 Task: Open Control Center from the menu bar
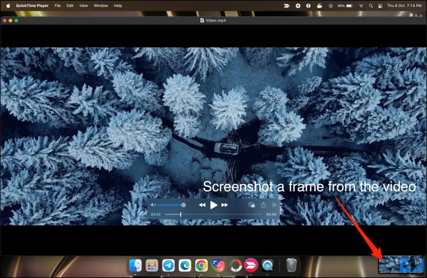[x=380, y=6]
